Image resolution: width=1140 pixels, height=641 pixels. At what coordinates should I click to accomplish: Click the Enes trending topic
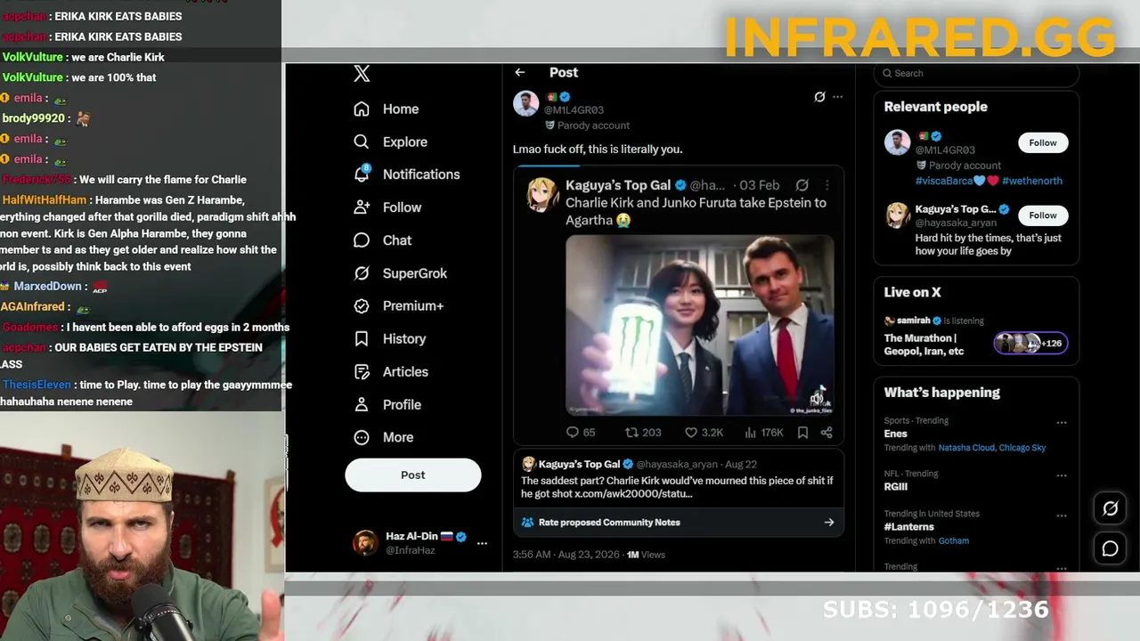coord(895,434)
